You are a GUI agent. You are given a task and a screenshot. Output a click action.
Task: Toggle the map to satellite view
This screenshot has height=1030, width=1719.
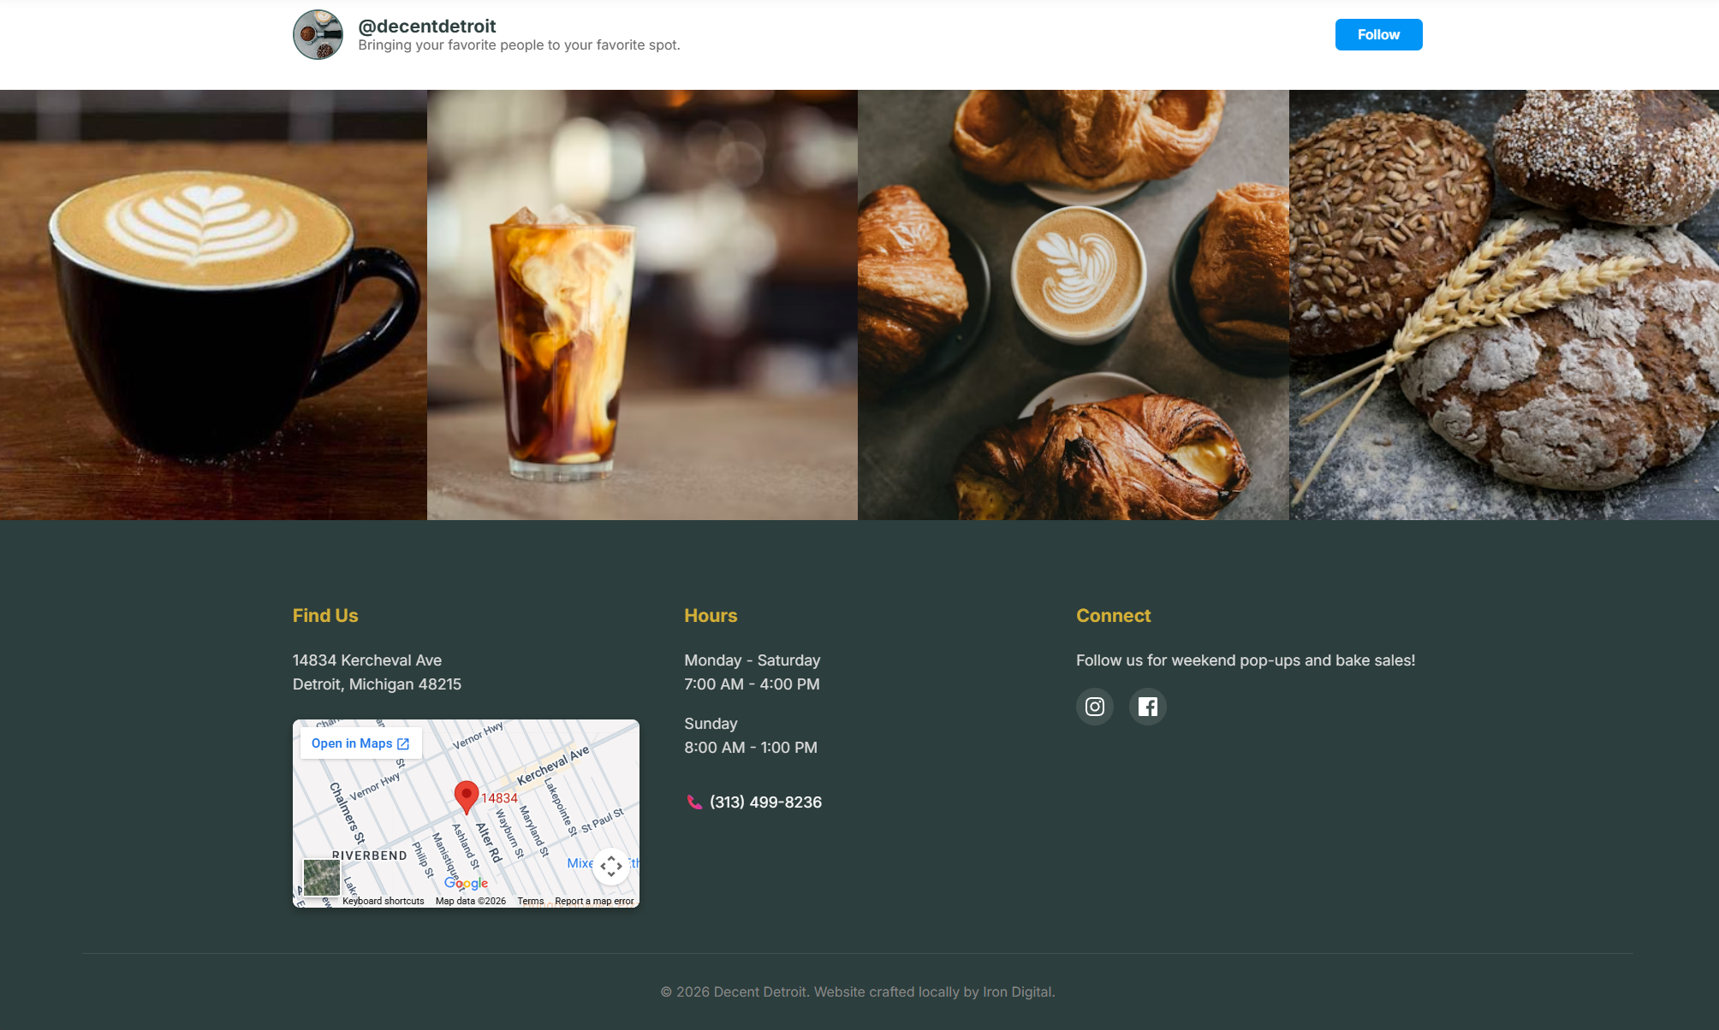click(x=322, y=877)
